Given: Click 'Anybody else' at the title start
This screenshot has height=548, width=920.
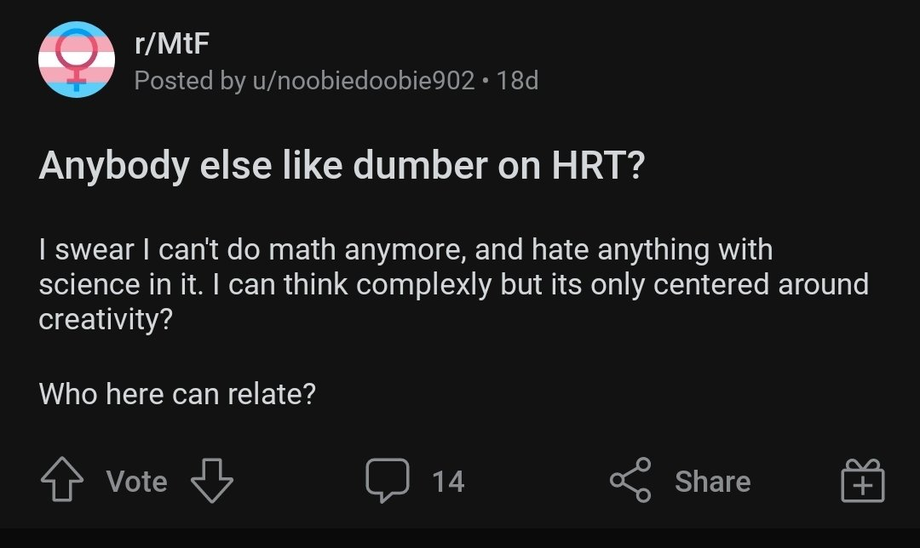Looking at the screenshot, I should 114,165.
